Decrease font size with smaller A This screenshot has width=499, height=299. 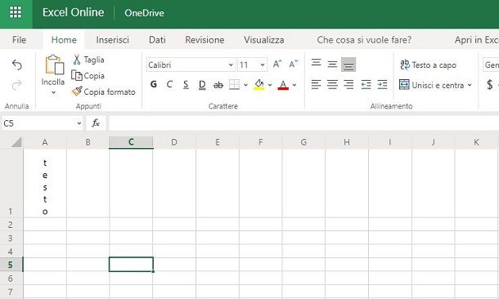tap(293, 65)
